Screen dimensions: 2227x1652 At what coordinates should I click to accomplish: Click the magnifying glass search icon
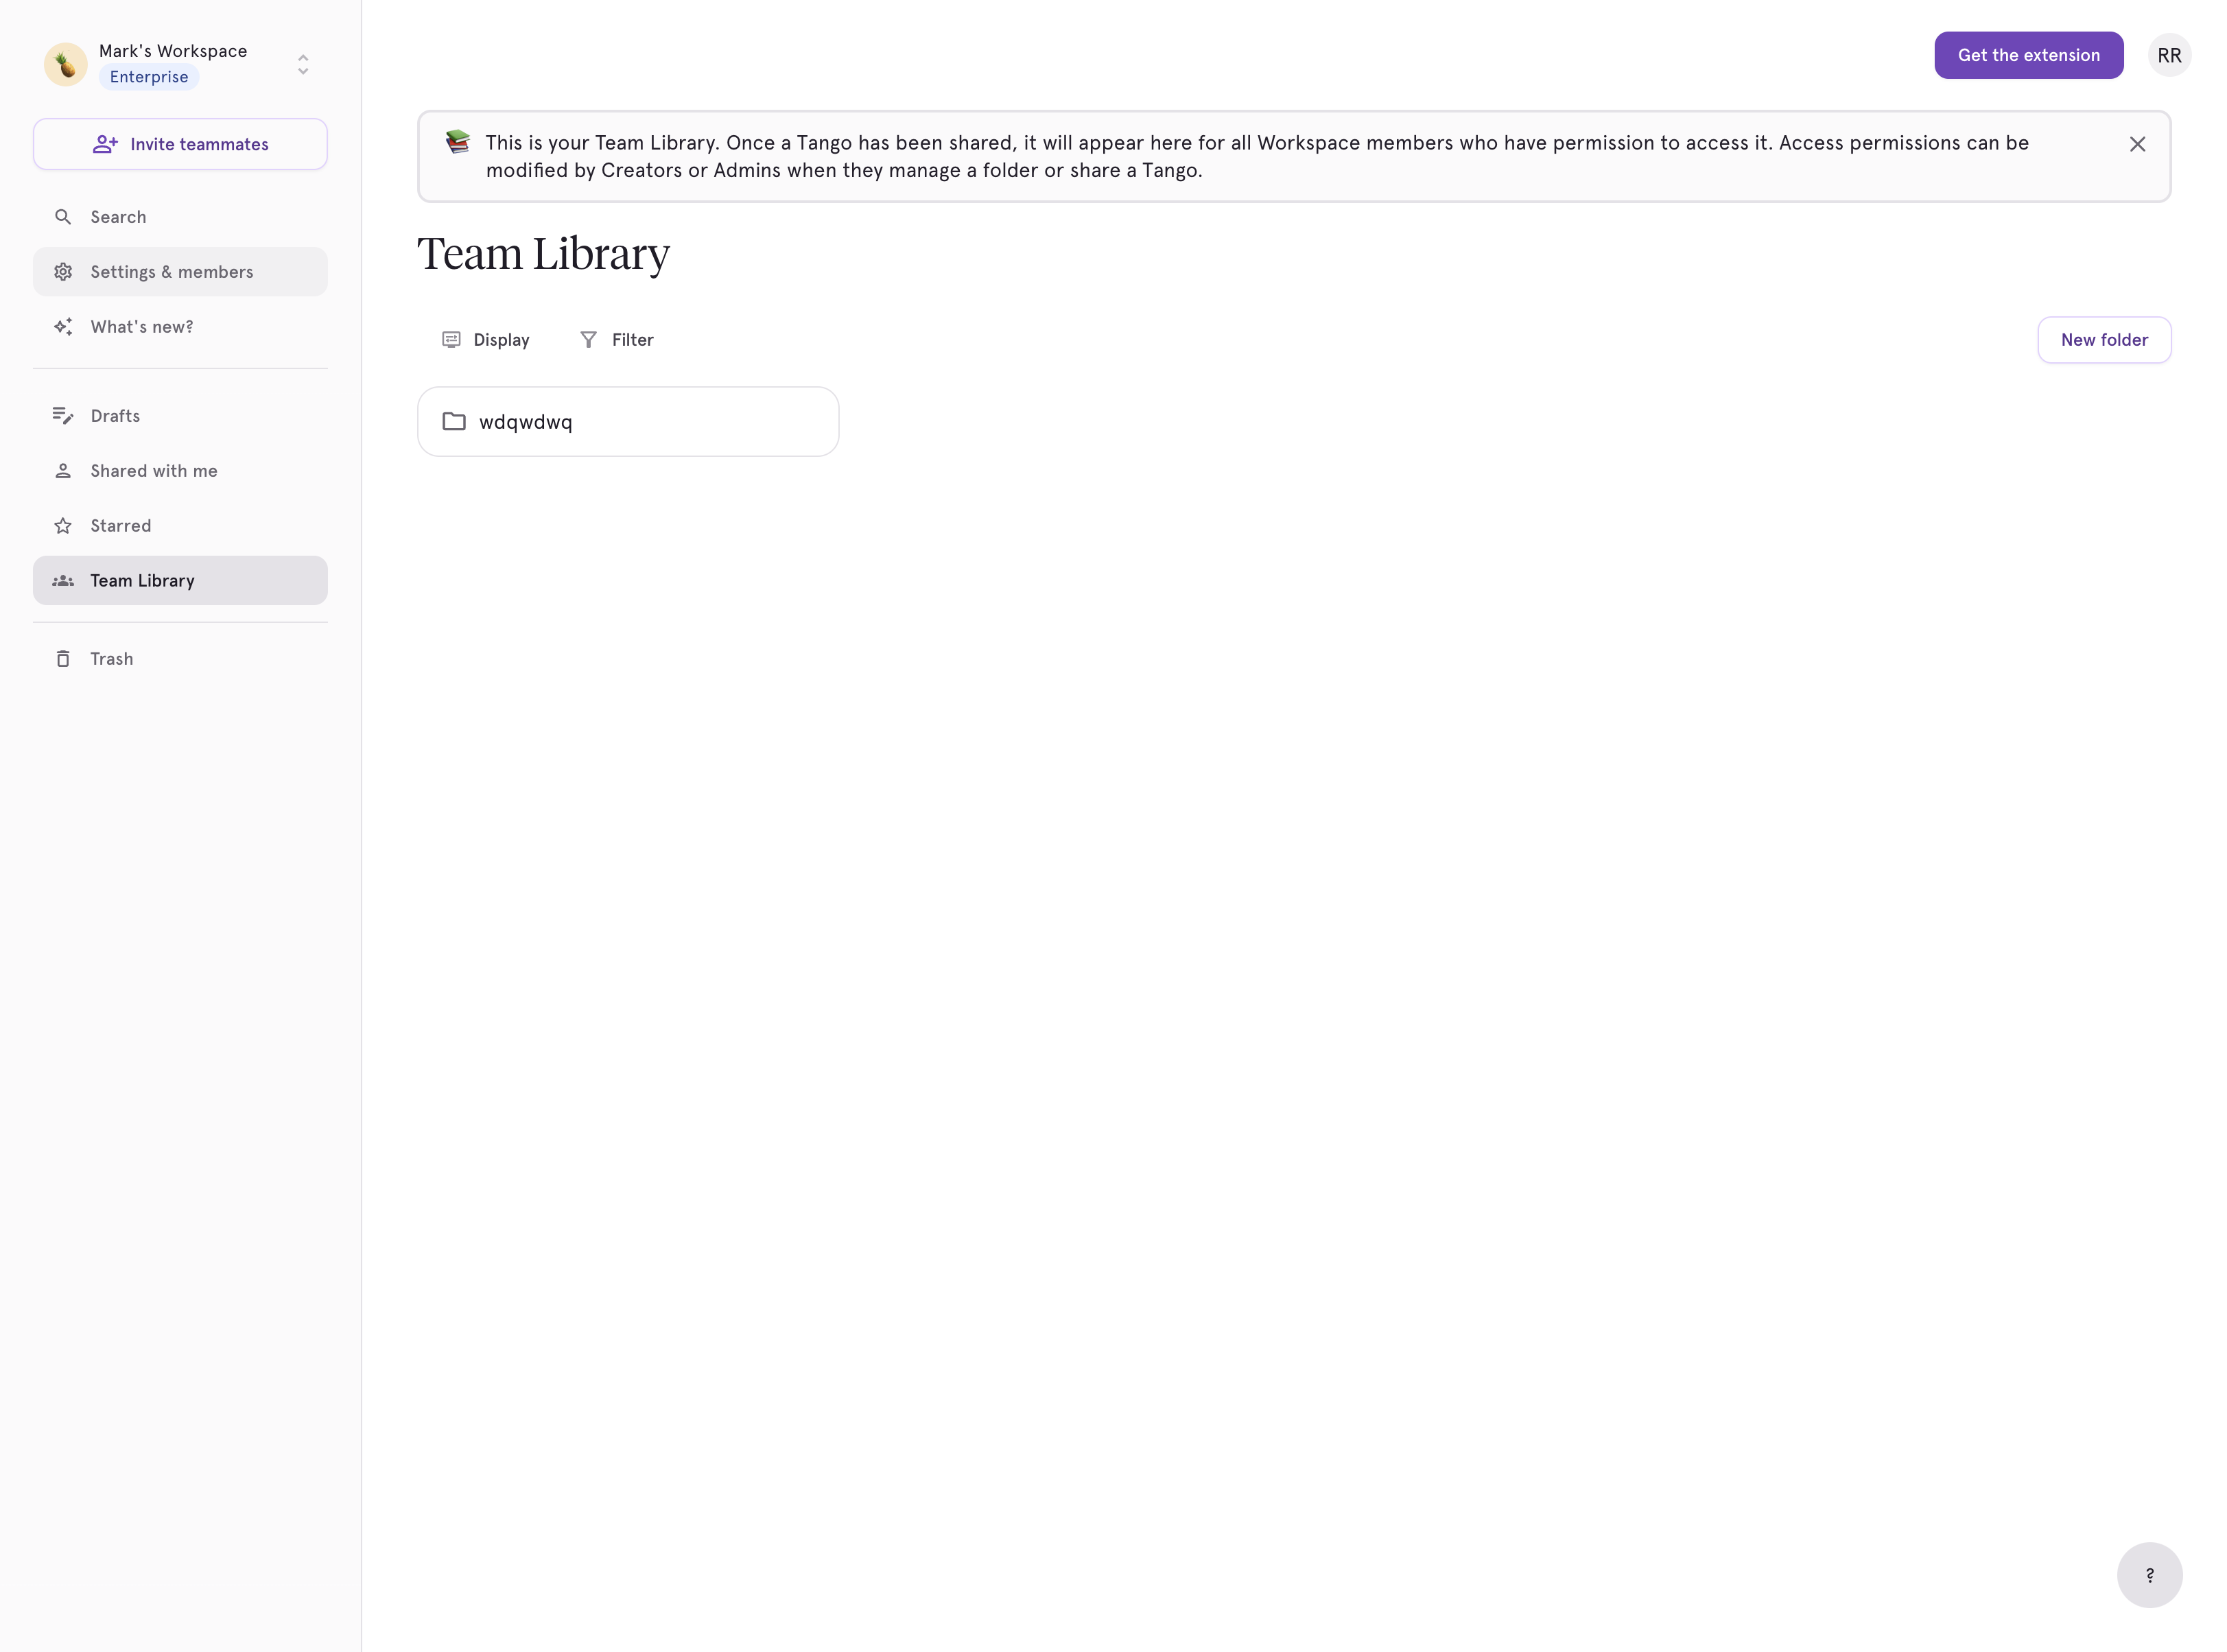coord(63,217)
